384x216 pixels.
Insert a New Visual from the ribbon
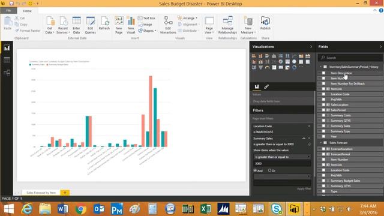click(x=131, y=25)
